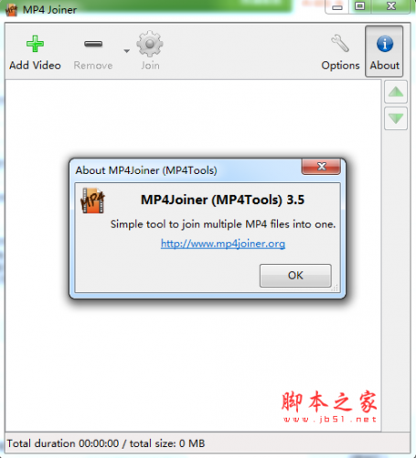Expand the small dropdown arrow beside Remove

(x=126, y=51)
